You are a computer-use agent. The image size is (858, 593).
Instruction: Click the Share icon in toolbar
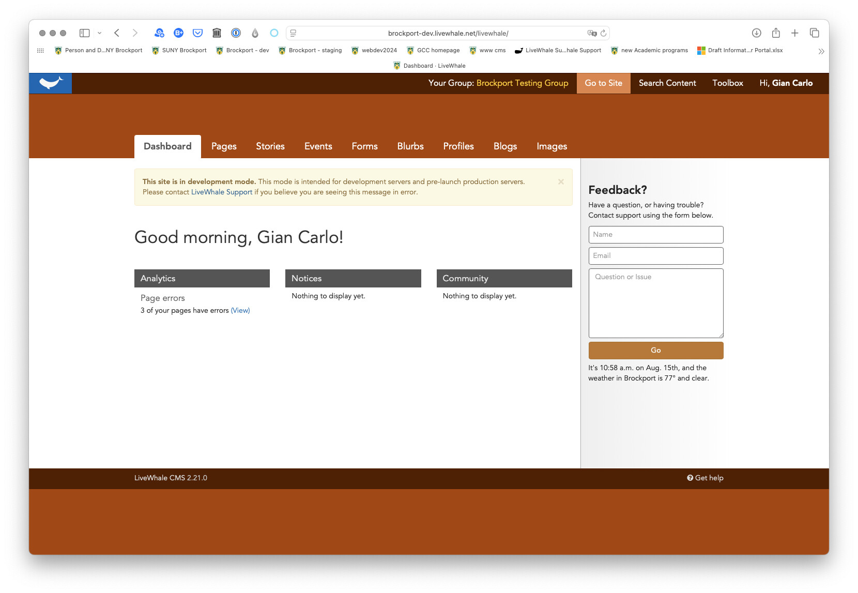[775, 33]
